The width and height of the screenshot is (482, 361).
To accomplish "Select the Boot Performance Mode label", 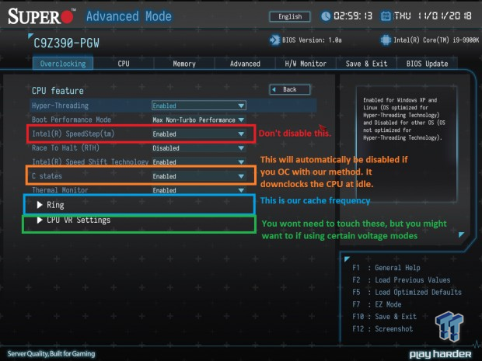I will (x=72, y=120).
